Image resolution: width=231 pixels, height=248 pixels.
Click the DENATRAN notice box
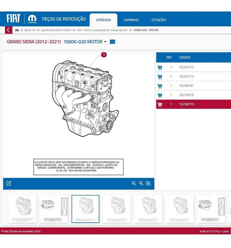(78, 167)
